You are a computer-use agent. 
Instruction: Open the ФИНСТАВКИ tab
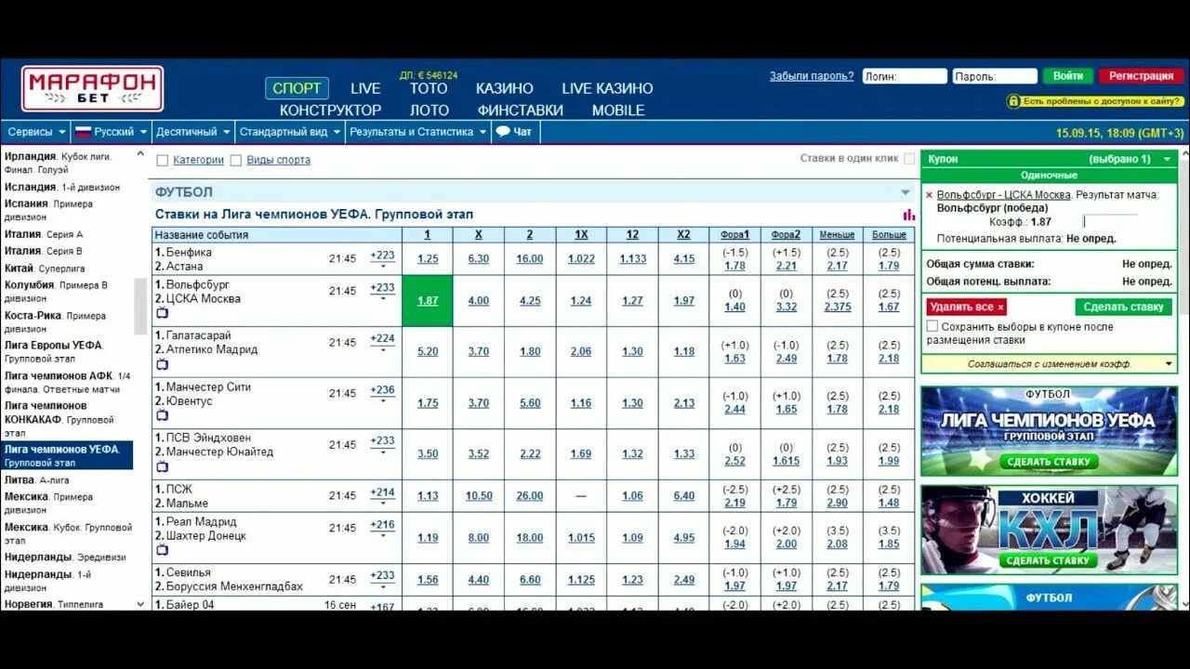[521, 110]
